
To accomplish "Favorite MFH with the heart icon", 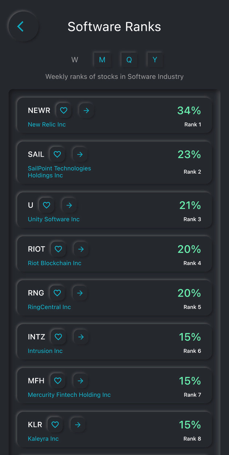I will (58, 381).
